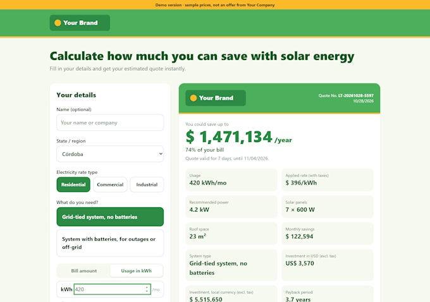Select the Commercial rate type
The height and width of the screenshot is (302, 430).
tap(110, 184)
